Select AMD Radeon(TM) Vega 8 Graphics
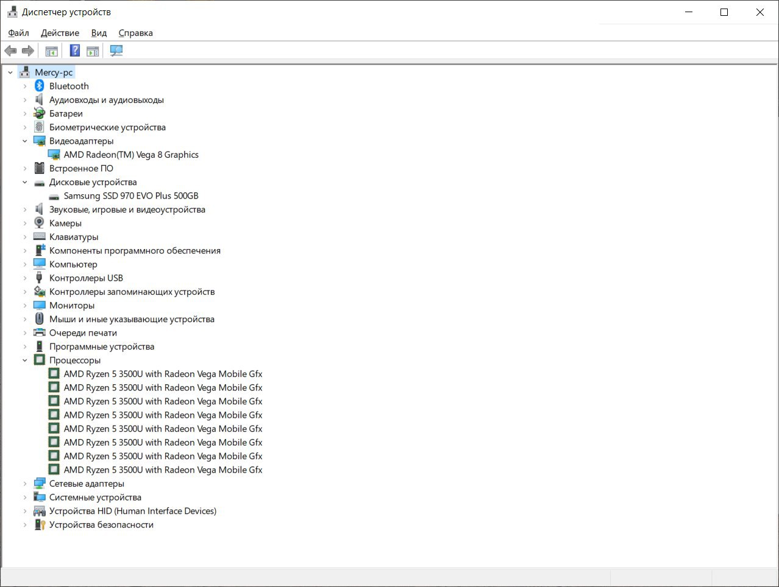The width and height of the screenshot is (779, 587). pyautogui.click(x=131, y=155)
